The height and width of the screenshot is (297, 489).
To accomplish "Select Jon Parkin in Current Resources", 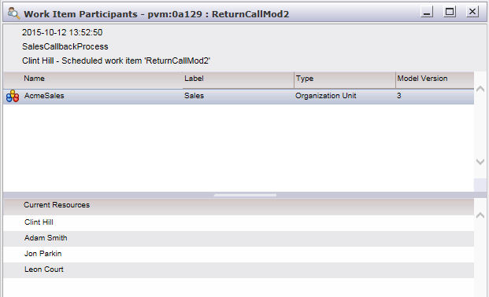I will [239, 254].
